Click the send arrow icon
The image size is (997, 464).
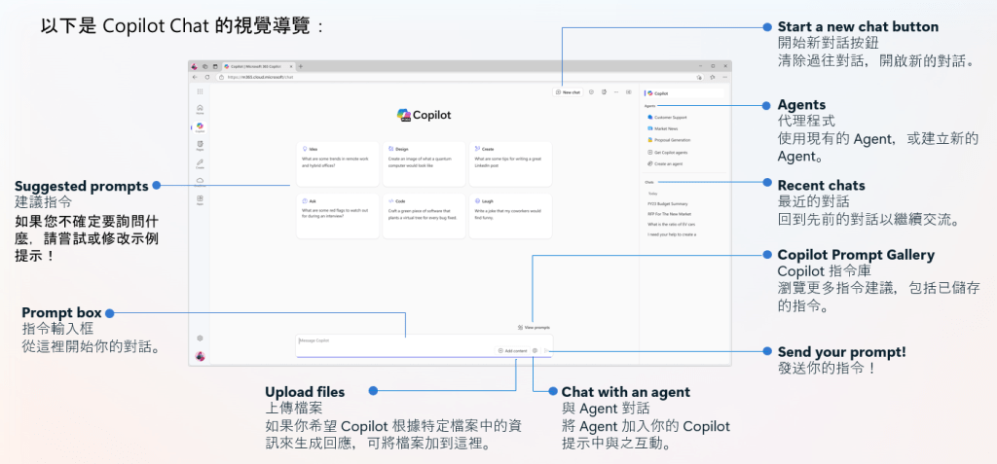click(547, 350)
